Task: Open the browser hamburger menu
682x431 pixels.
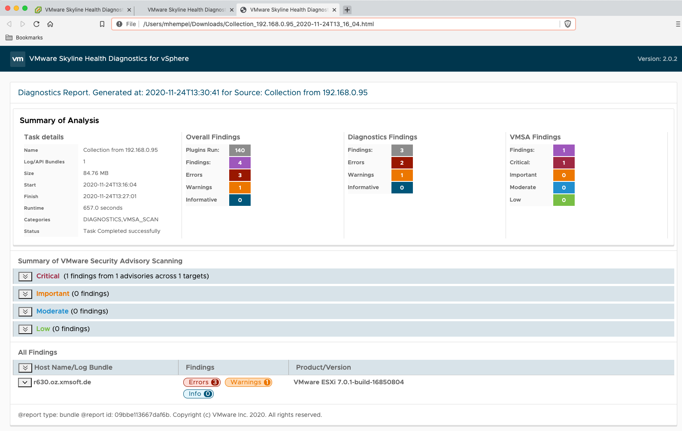Action: pos(678,24)
